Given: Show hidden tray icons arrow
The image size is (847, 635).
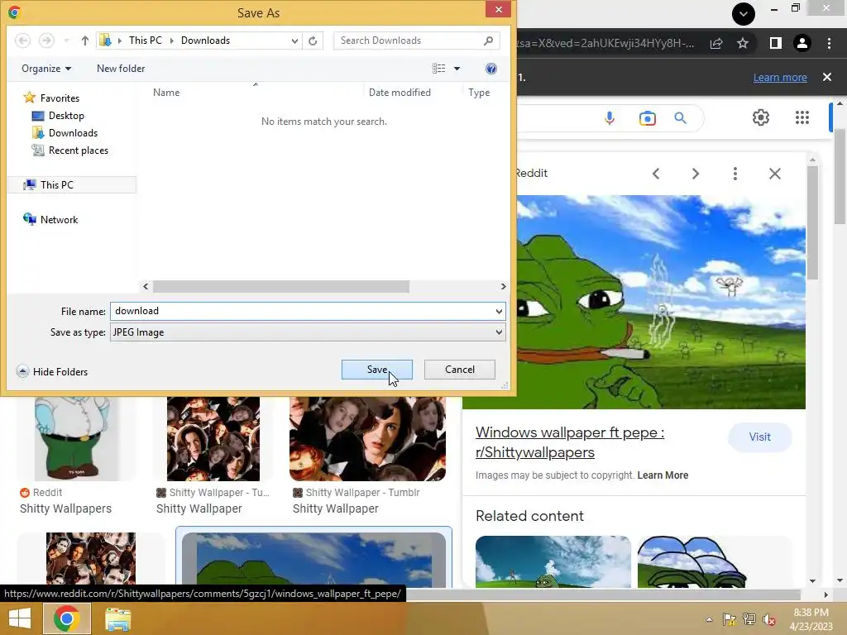Looking at the screenshot, I should coord(709,619).
